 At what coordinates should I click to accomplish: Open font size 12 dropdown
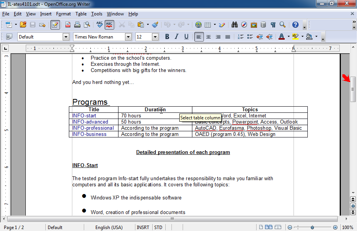(155, 37)
